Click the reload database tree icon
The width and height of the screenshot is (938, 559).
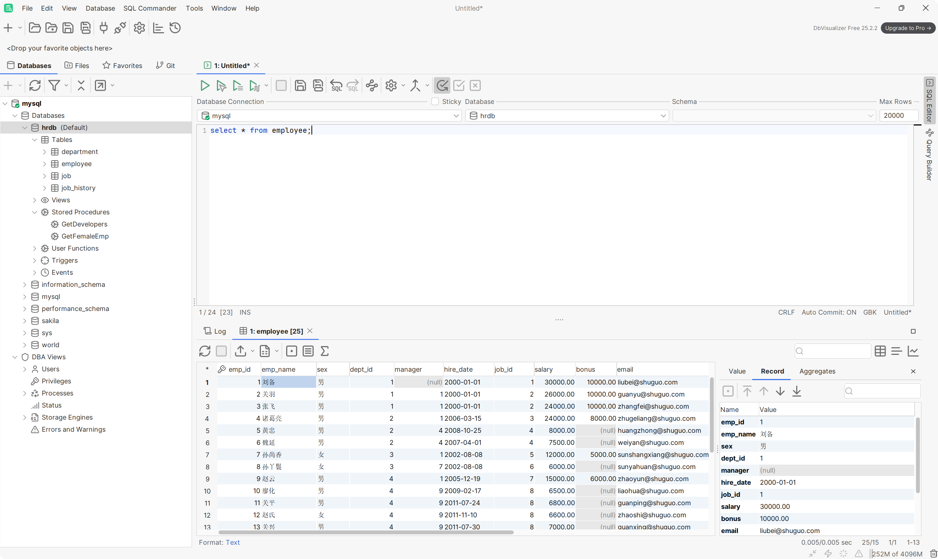coord(35,86)
